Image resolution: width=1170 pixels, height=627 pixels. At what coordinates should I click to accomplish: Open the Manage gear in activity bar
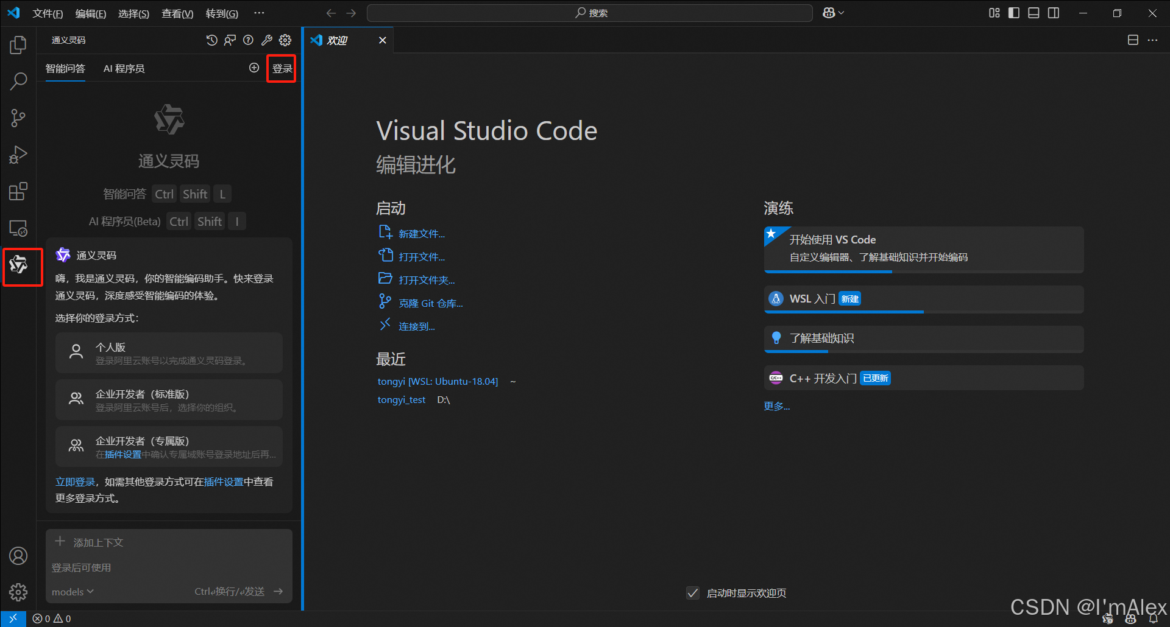click(x=18, y=592)
